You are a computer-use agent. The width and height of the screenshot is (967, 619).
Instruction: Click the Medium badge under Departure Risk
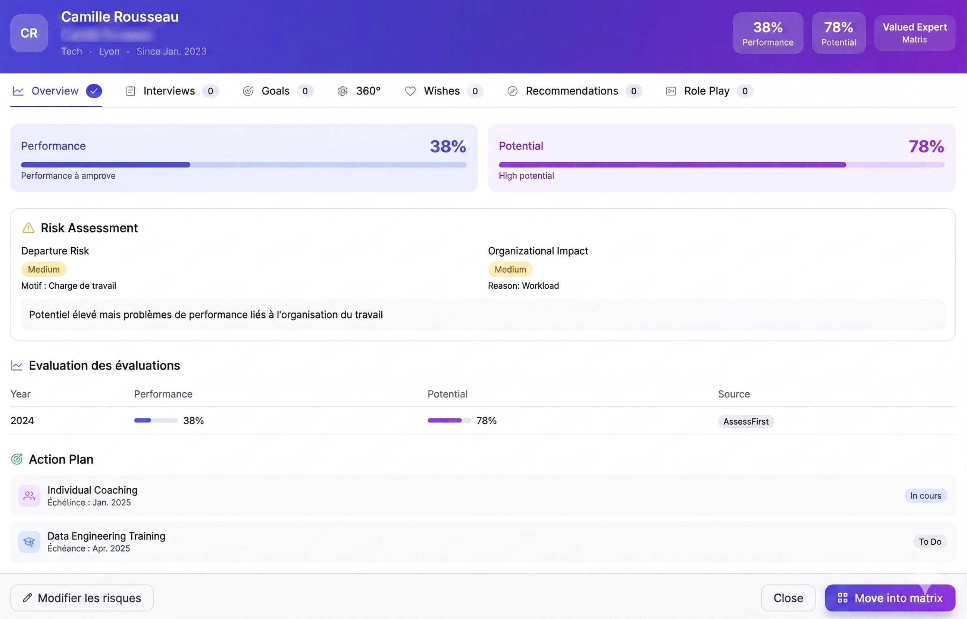pos(43,269)
